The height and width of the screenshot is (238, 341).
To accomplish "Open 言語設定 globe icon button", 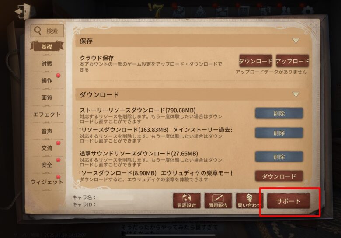I will point(187,201).
